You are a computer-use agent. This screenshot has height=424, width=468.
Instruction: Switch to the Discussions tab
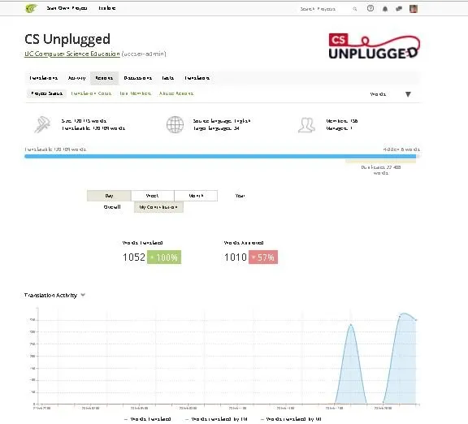tap(137, 78)
